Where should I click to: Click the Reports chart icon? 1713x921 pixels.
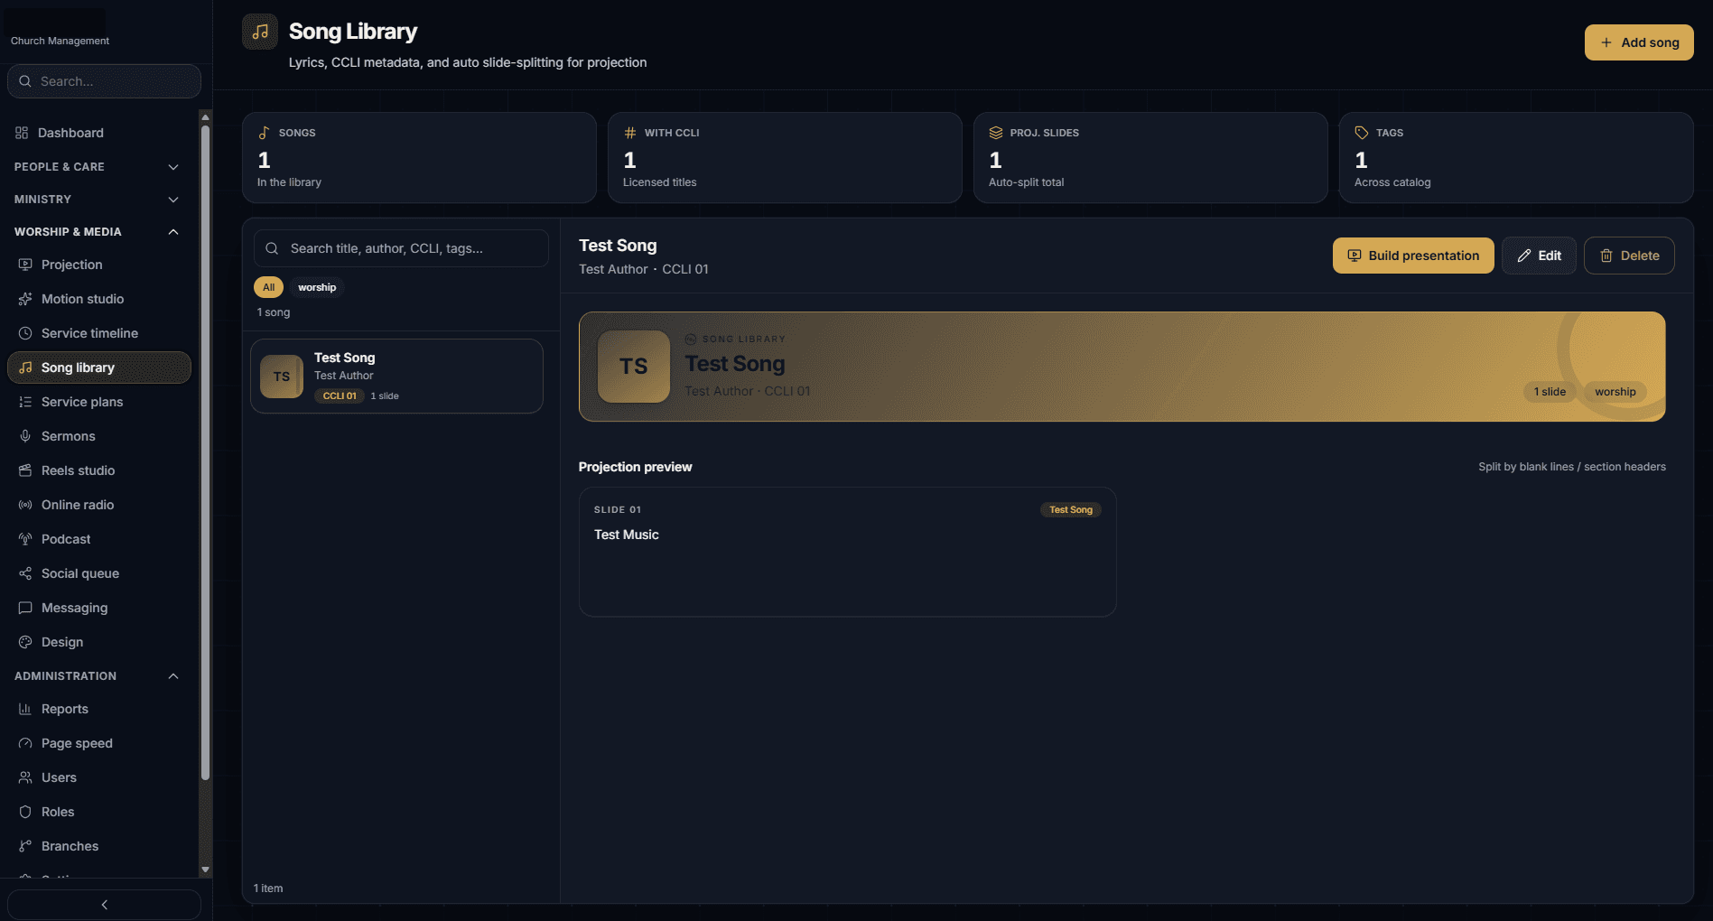click(x=25, y=709)
